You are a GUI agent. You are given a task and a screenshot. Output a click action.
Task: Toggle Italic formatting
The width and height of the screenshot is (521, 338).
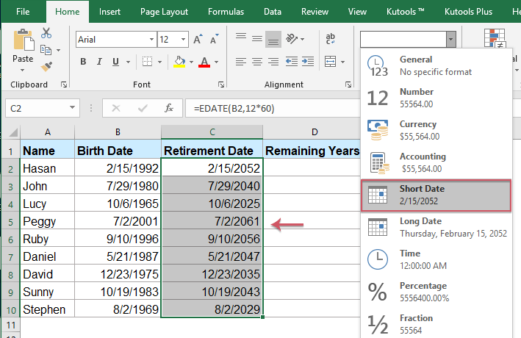click(98, 61)
